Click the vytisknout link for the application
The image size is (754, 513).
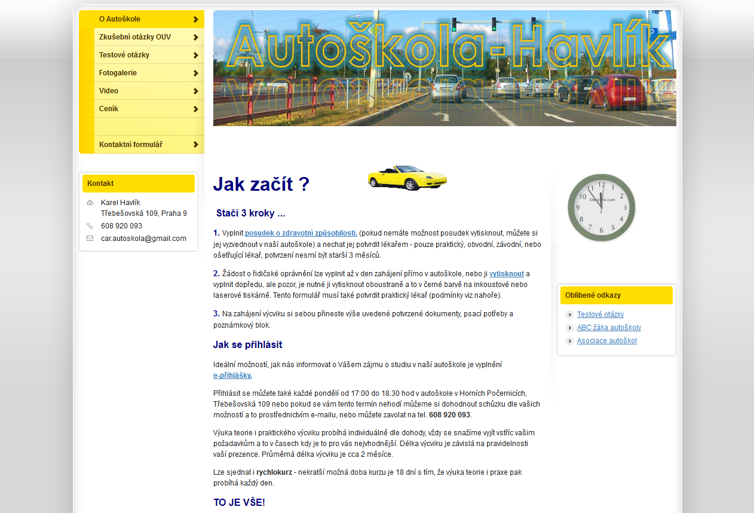click(x=506, y=274)
